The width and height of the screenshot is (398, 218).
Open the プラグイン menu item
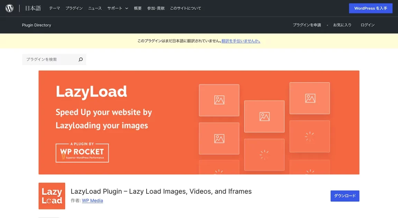[x=74, y=8]
